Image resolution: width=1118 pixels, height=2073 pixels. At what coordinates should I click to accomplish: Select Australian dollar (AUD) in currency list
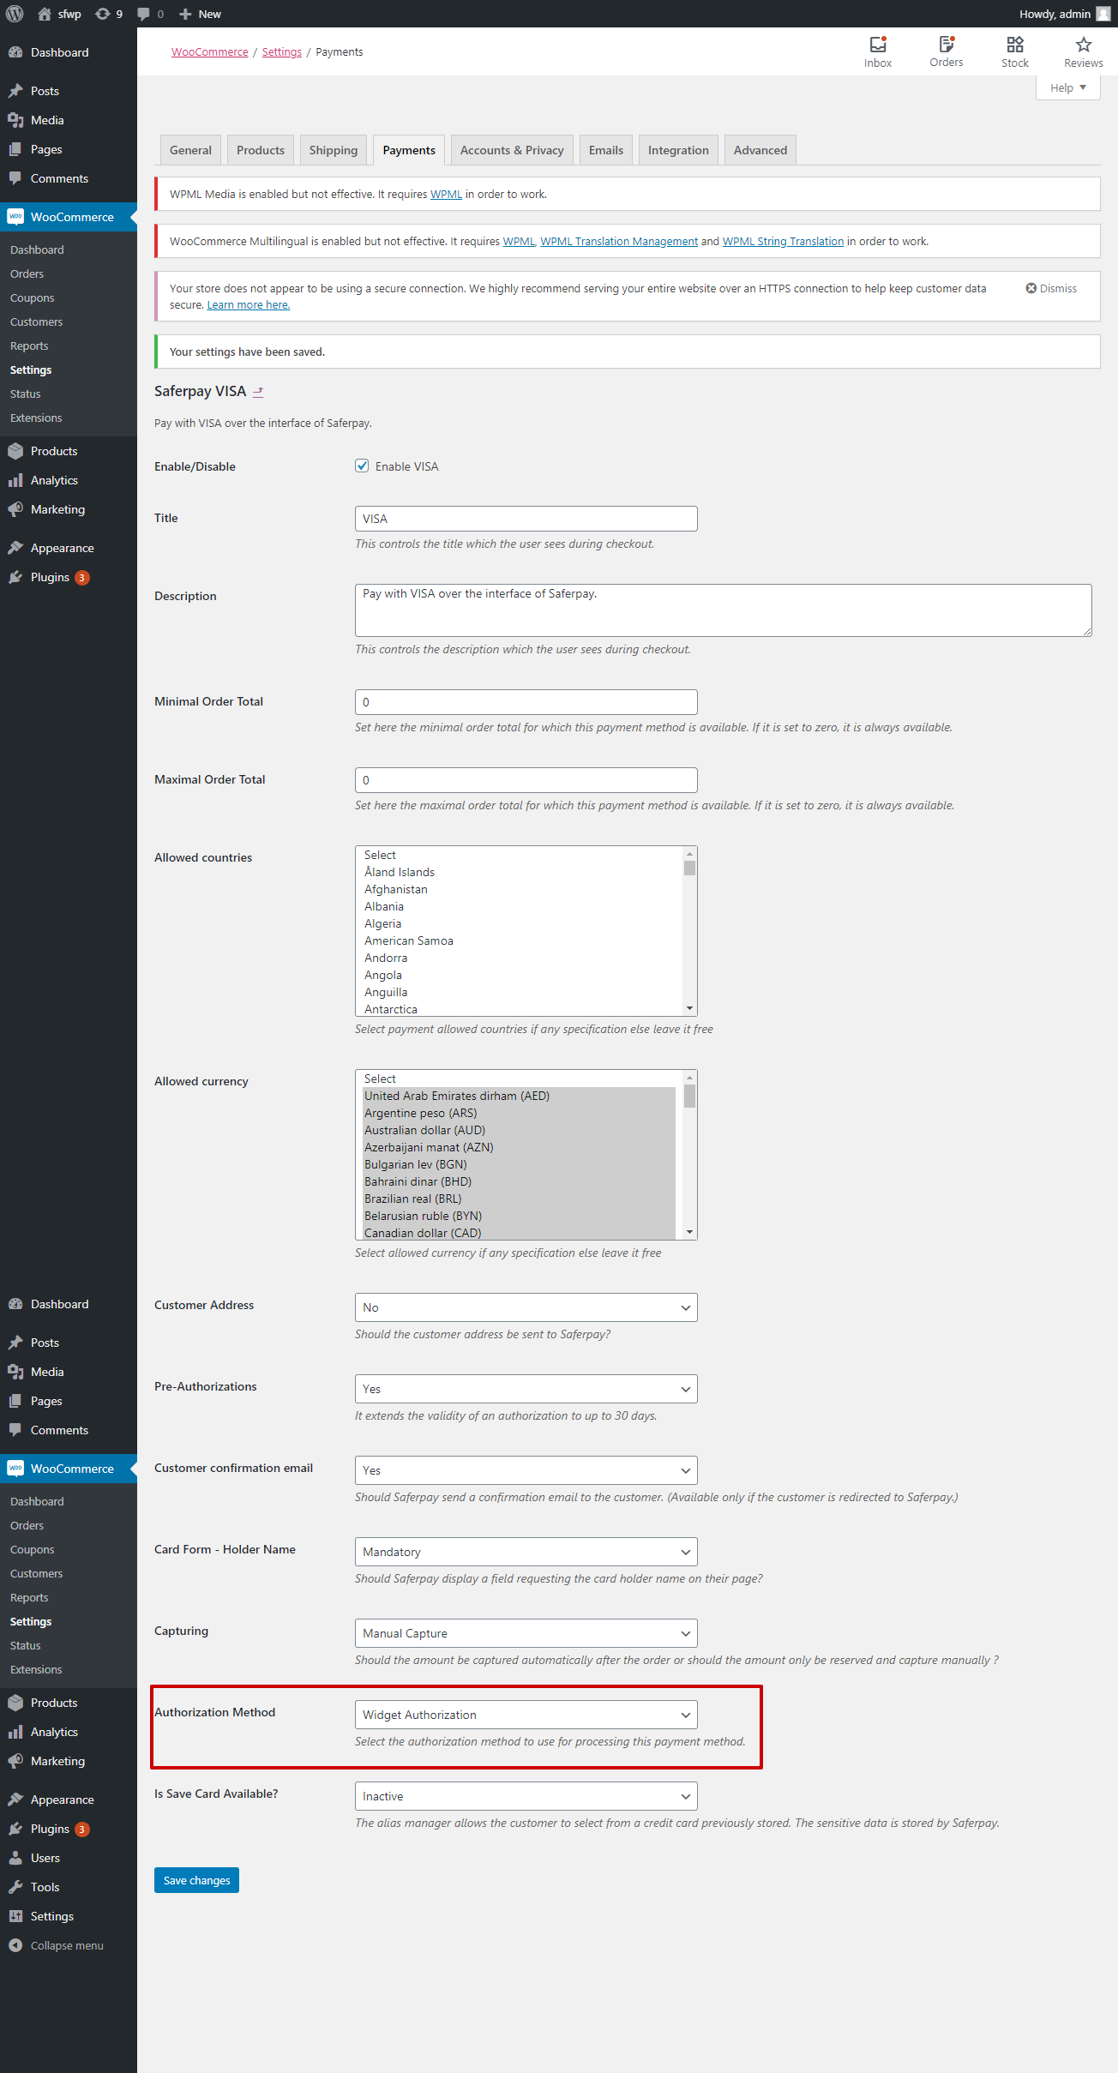(424, 1130)
